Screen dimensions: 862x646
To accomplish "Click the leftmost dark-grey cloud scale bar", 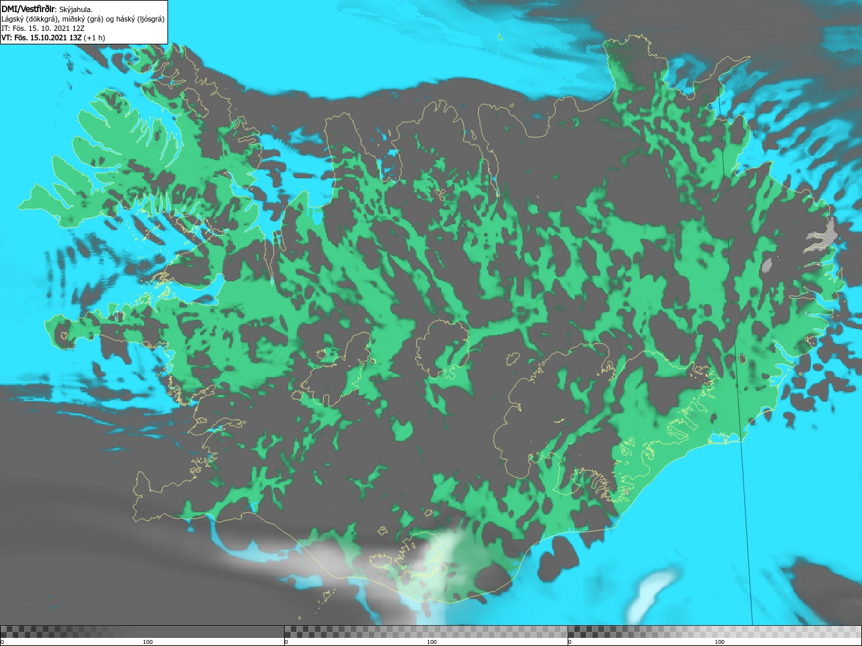I will coord(142,631).
